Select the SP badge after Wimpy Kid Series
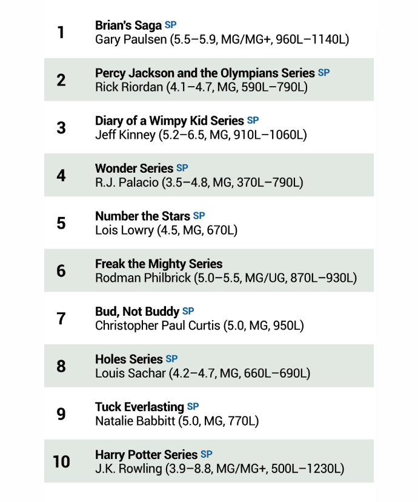Screen dimensions: 418x502 point(253,120)
